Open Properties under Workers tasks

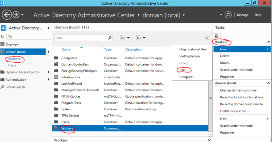coord(227,77)
